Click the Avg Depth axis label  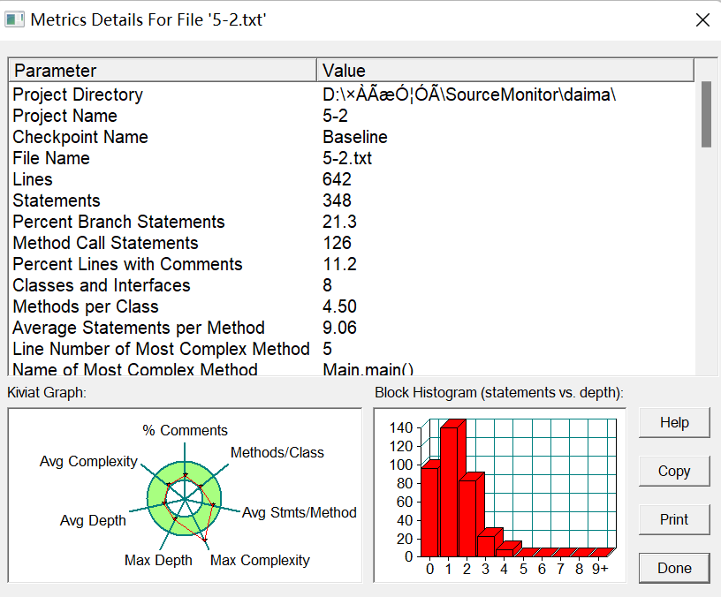point(93,520)
